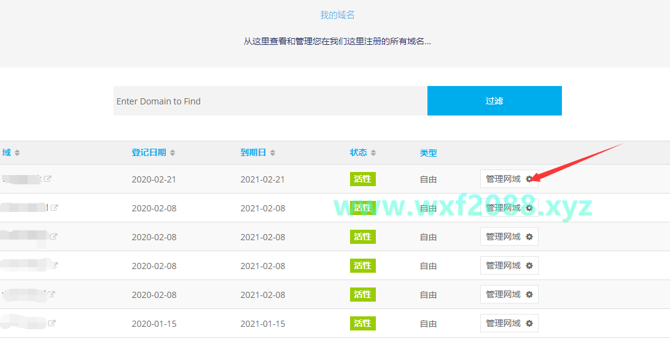The height and width of the screenshot is (344, 670).
Task: Click 活性 status badge in third row
Action: [x=363, y=237]
